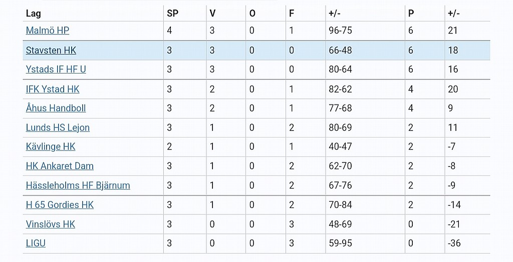The image size is (513, 262).
Task: Click the P points column header
Action: pyautogui.click(x=411, y=13)
